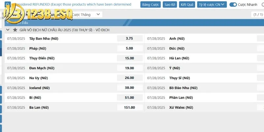Select odds 19.00 for Đan Mạch (Nữ)

pos(129,68)
